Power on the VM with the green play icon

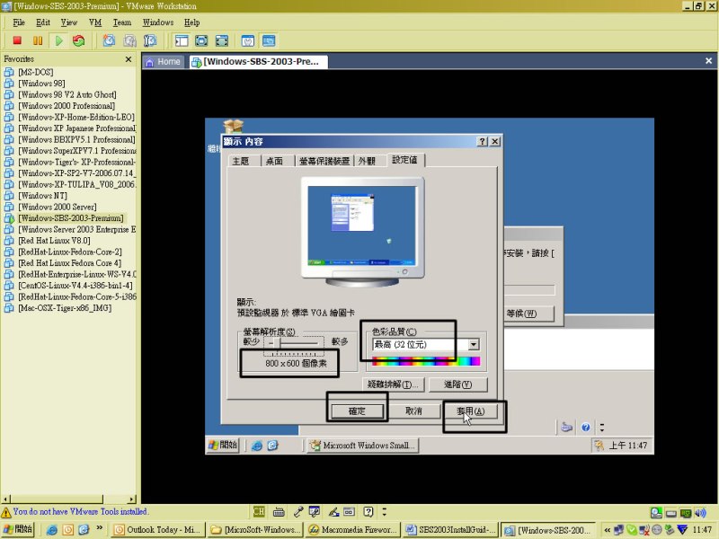(x=58, y=40)
